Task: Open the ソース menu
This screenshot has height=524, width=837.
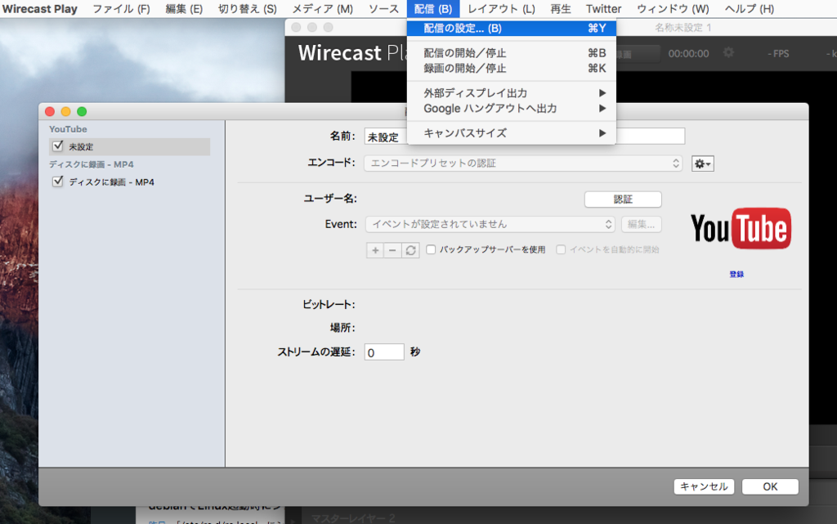Action: [384, 9]
